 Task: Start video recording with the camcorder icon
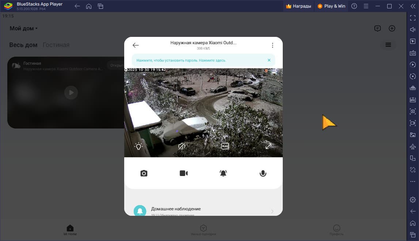pos(184,173)
